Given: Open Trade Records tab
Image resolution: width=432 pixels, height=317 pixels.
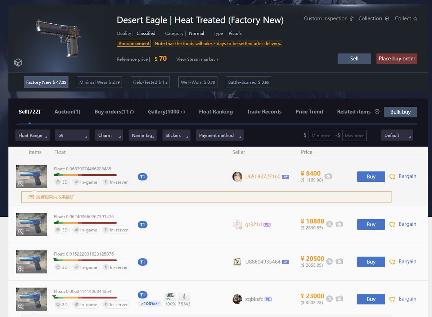Looking at the screenshot, I should tap(264, 112).
